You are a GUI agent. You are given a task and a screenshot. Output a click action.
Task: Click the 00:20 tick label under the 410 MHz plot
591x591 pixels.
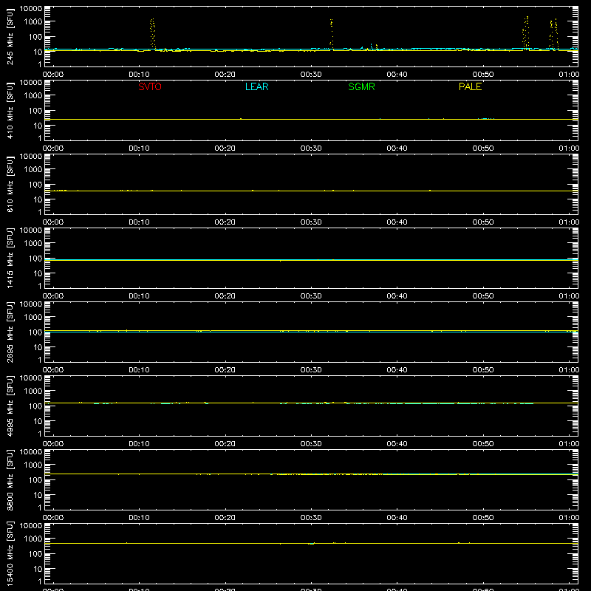(x=225, y=148)
